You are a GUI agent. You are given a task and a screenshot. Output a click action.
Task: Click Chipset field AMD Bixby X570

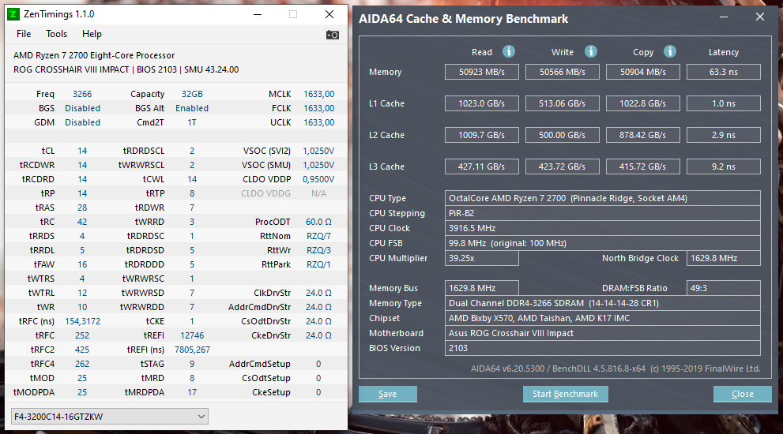point(603,318)
